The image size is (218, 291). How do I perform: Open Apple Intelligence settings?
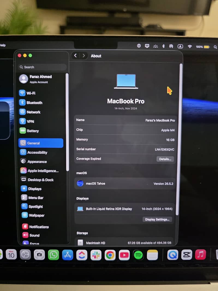point(40,171)
